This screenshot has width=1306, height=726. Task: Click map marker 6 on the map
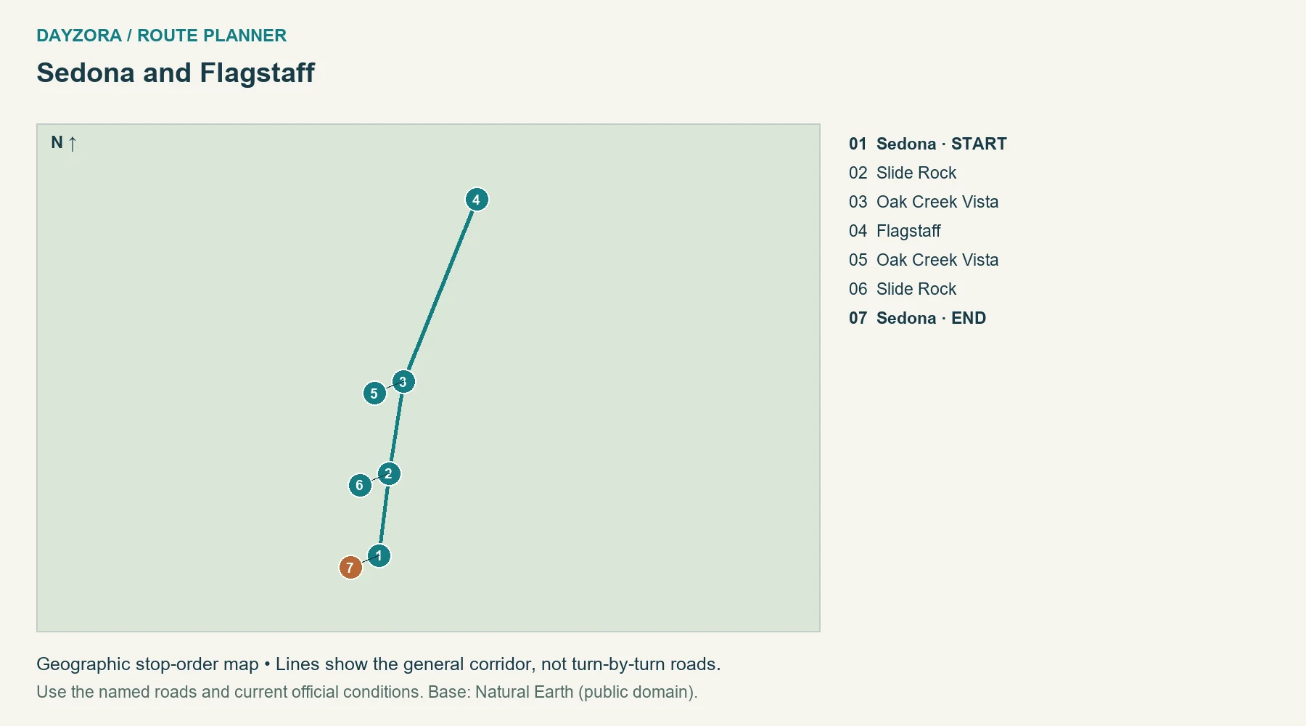[360, 485]
